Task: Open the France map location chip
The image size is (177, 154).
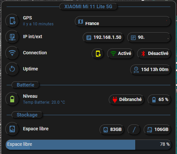Action: pyautogui.click(x=123, y=21)
